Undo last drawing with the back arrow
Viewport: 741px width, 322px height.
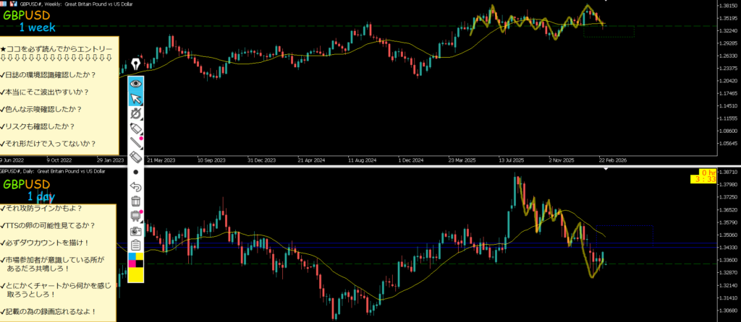point(135,187)
